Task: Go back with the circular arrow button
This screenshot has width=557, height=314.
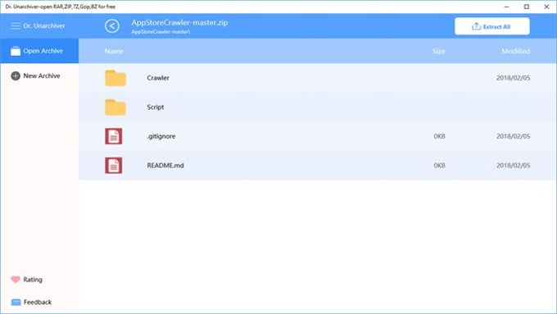Action: (x=112, y=26)
